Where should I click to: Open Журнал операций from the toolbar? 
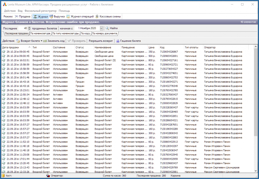tap(80, 16)
